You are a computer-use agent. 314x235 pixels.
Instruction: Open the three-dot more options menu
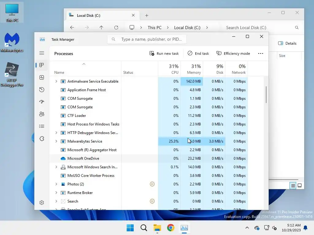(x=261, y=53)
